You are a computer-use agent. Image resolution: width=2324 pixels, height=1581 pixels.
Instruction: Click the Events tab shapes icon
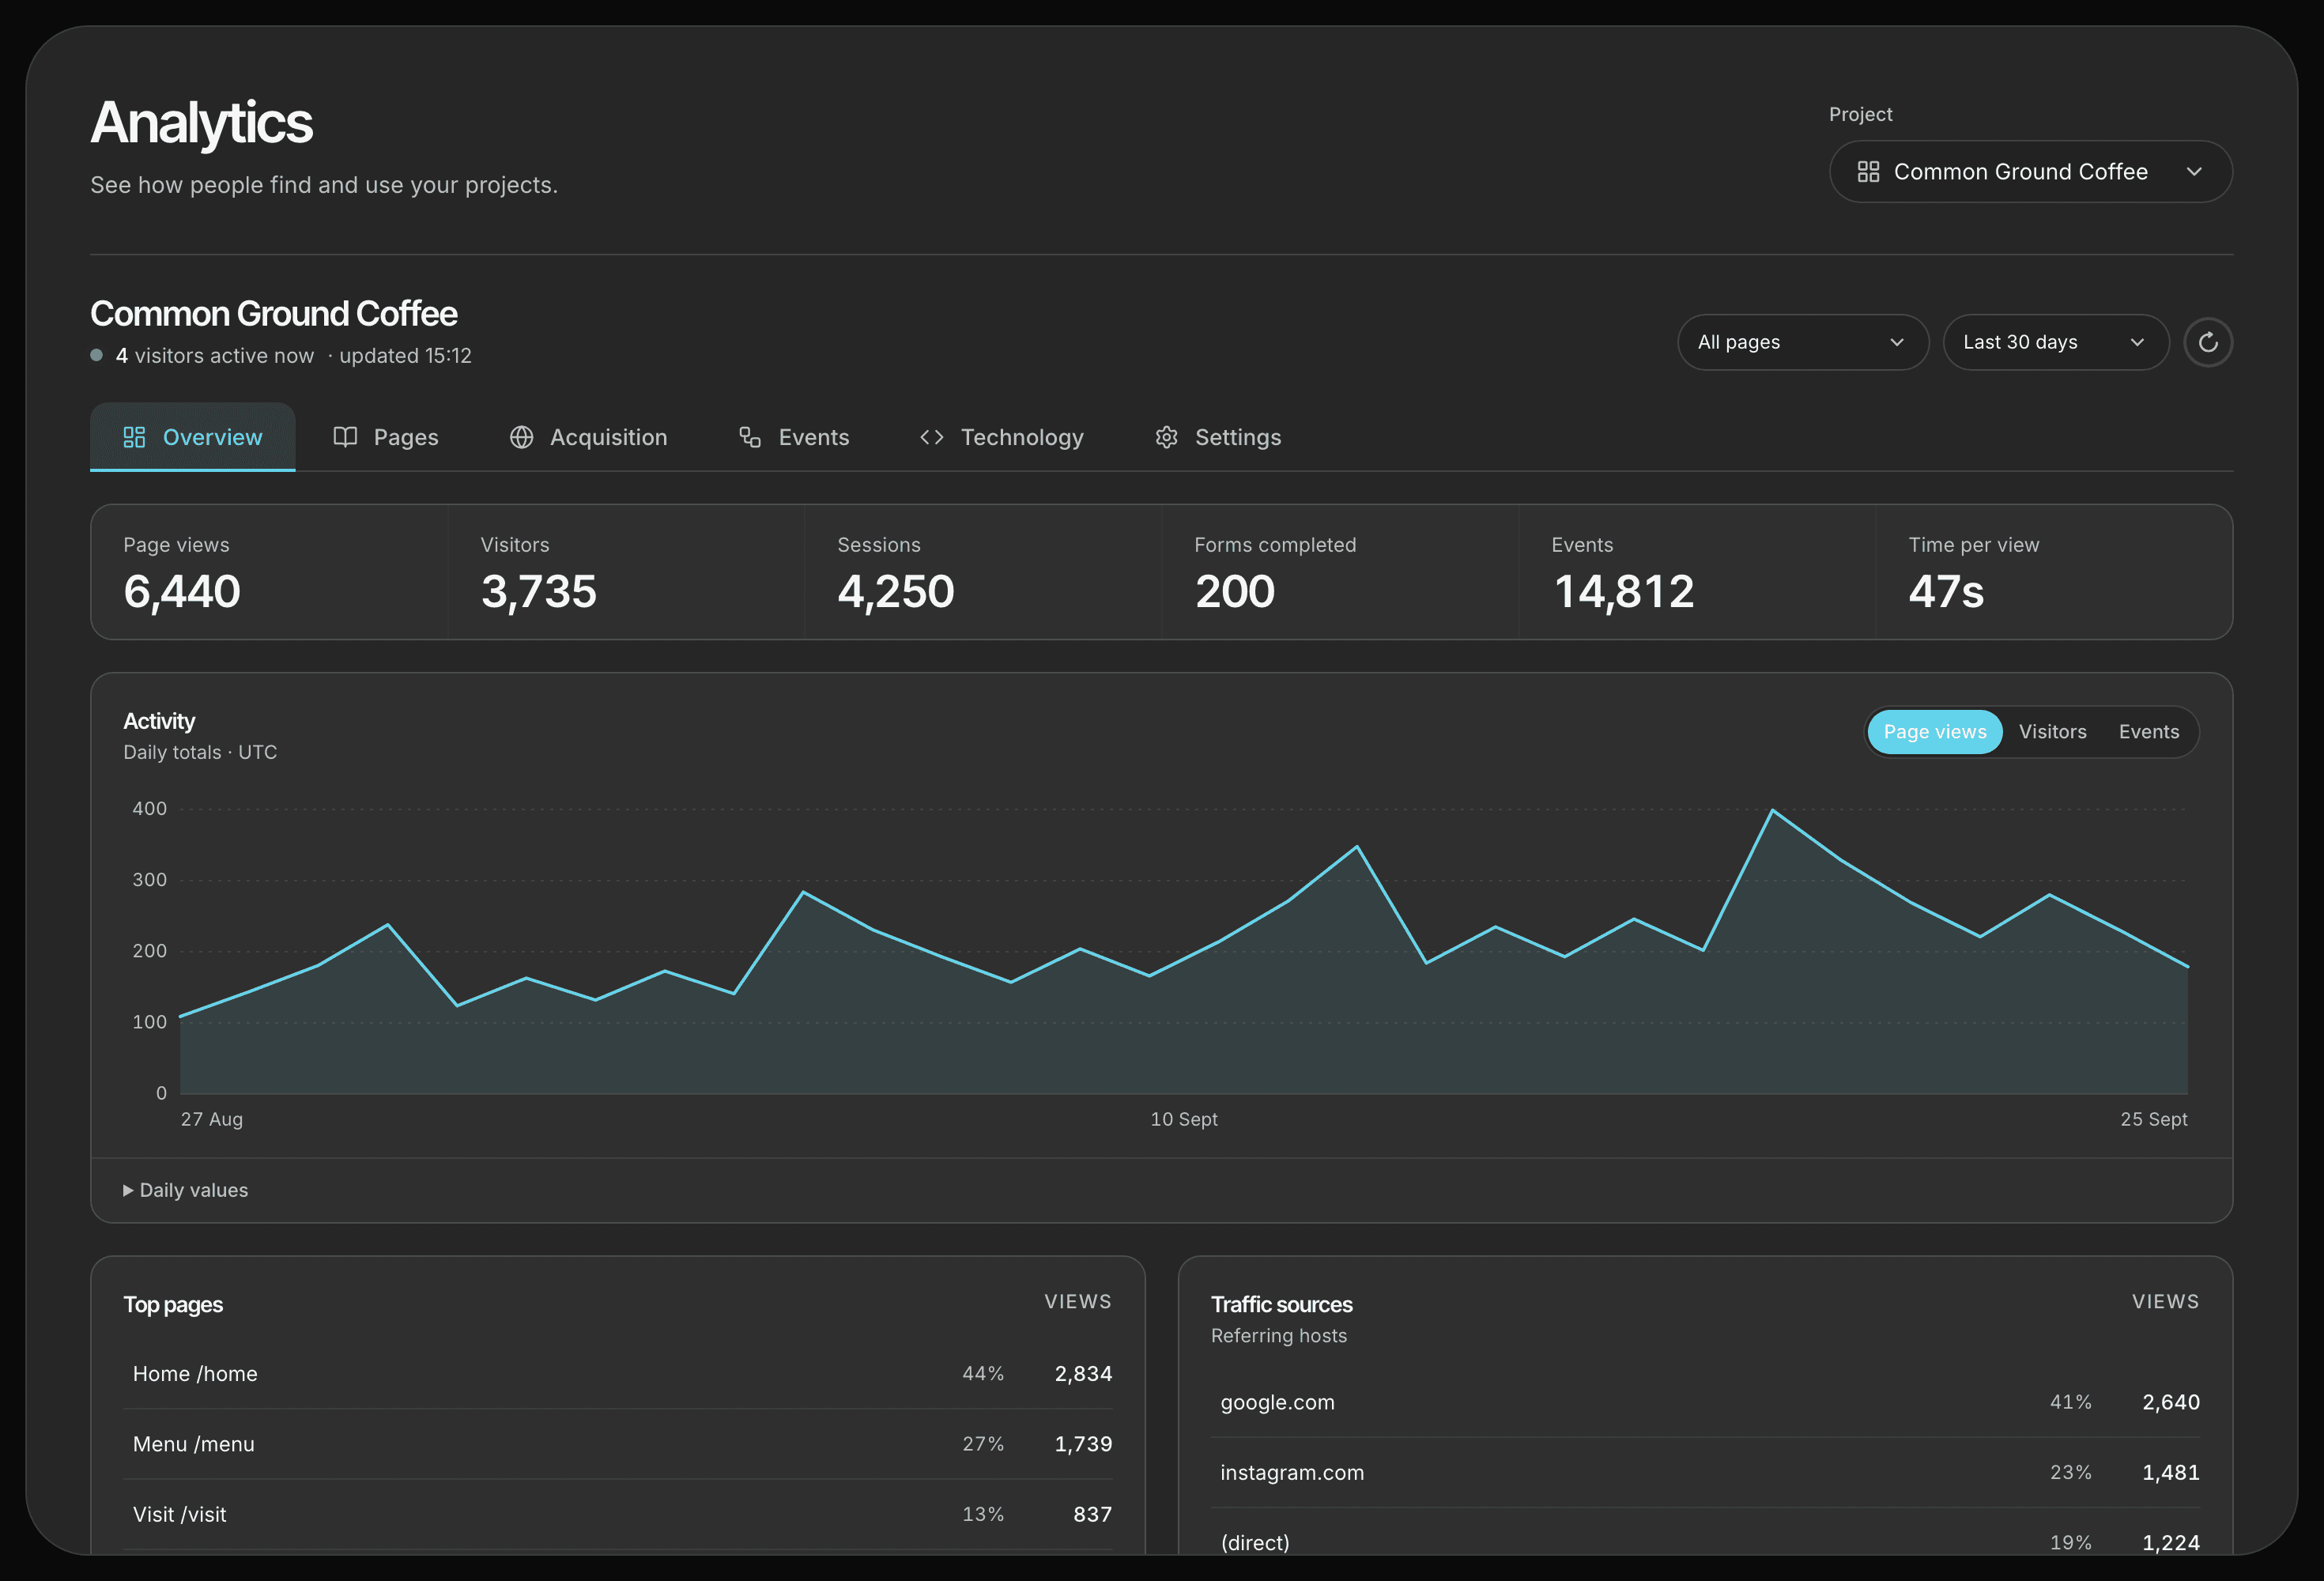pyautogui.click(x=750, y=437)
